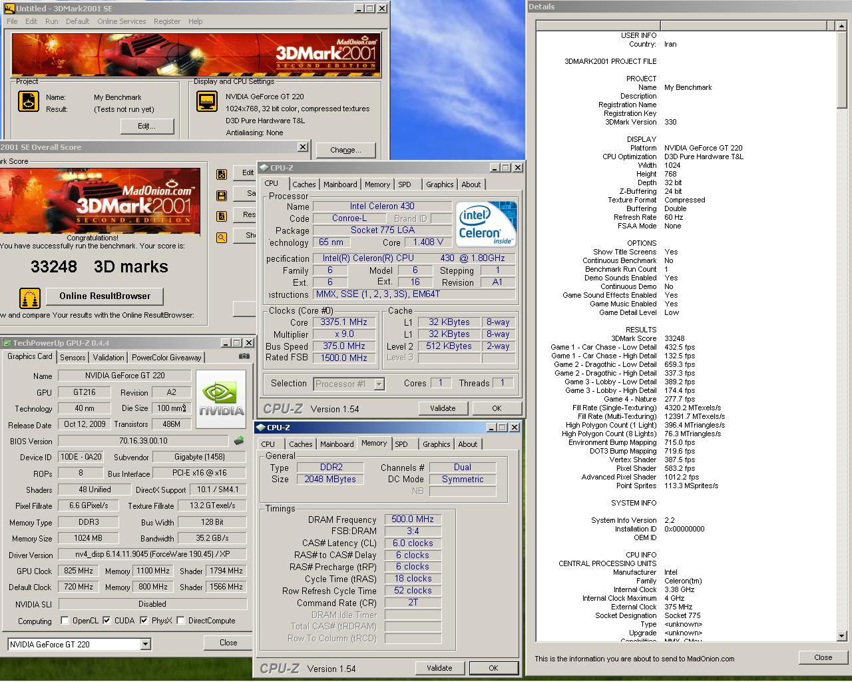The width and height of the screenshot is (852, 682).
Task: Click the Driver Version field in GPU-Z
Action: pos(152,555)
